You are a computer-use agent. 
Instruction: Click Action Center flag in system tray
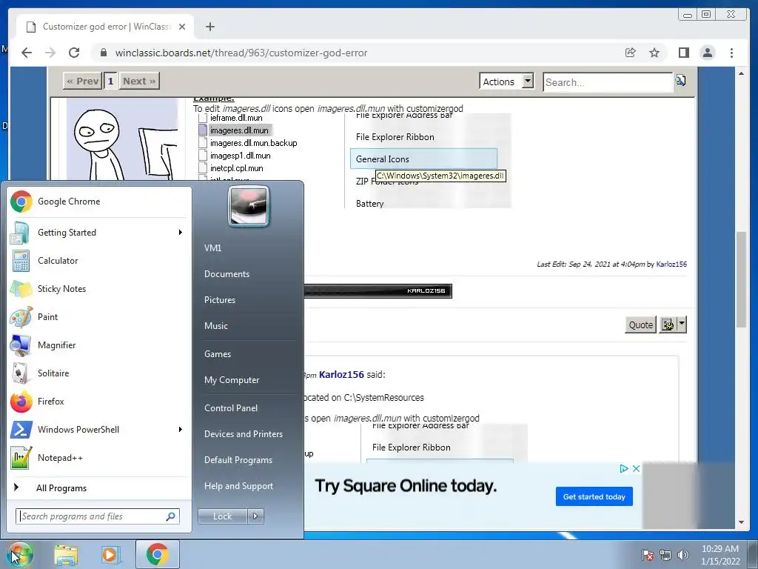pyautogui.click(x=648, y=555)
